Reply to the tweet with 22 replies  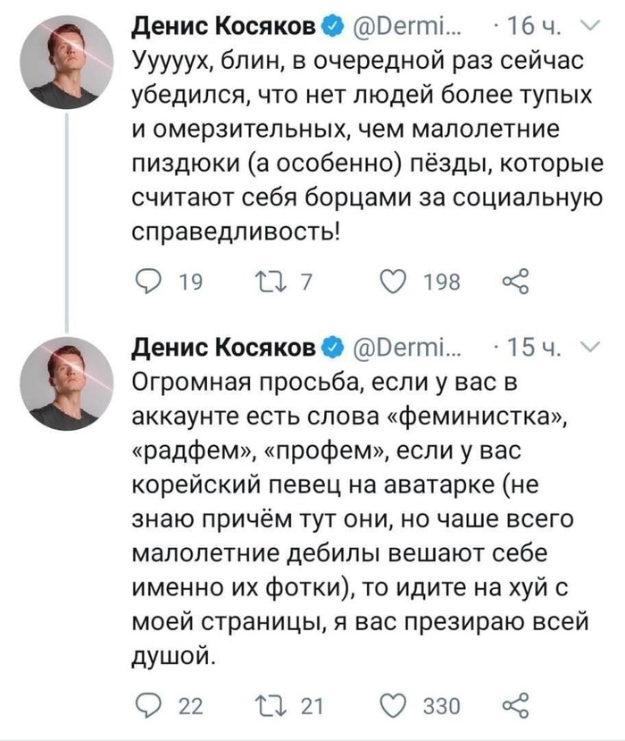tap(148, 706)
